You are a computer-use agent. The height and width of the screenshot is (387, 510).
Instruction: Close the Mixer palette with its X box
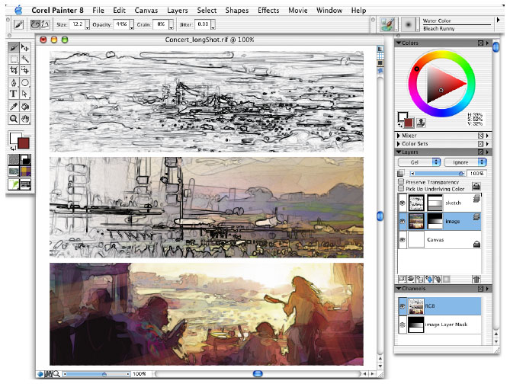480,136
